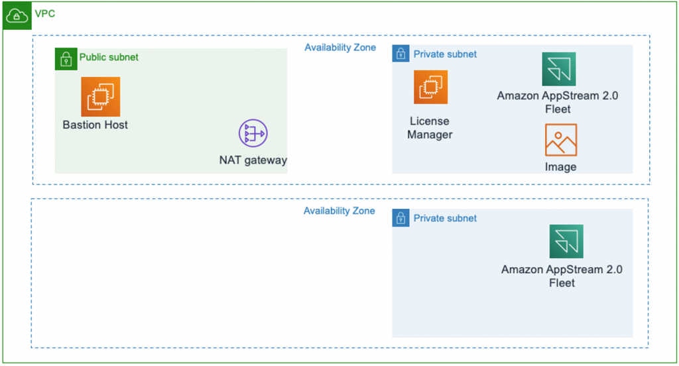Select the NAT gateway icon
The height and width of the screenshot is (366, 679).
point(253,133)
